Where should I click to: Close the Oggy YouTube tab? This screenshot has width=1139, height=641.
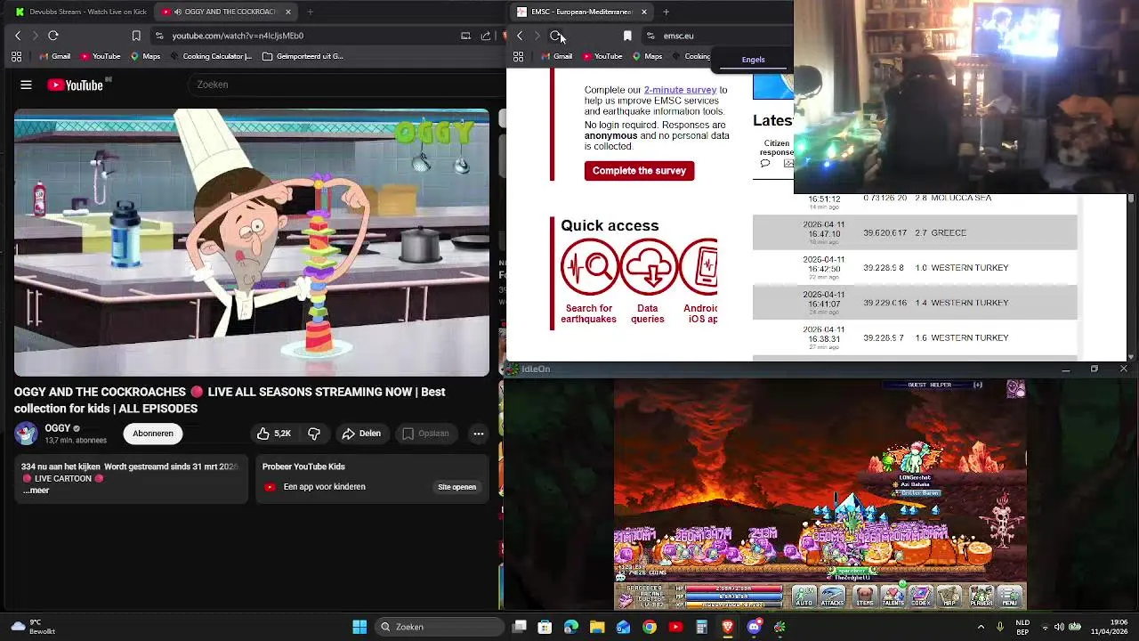[x=288, y=12]
